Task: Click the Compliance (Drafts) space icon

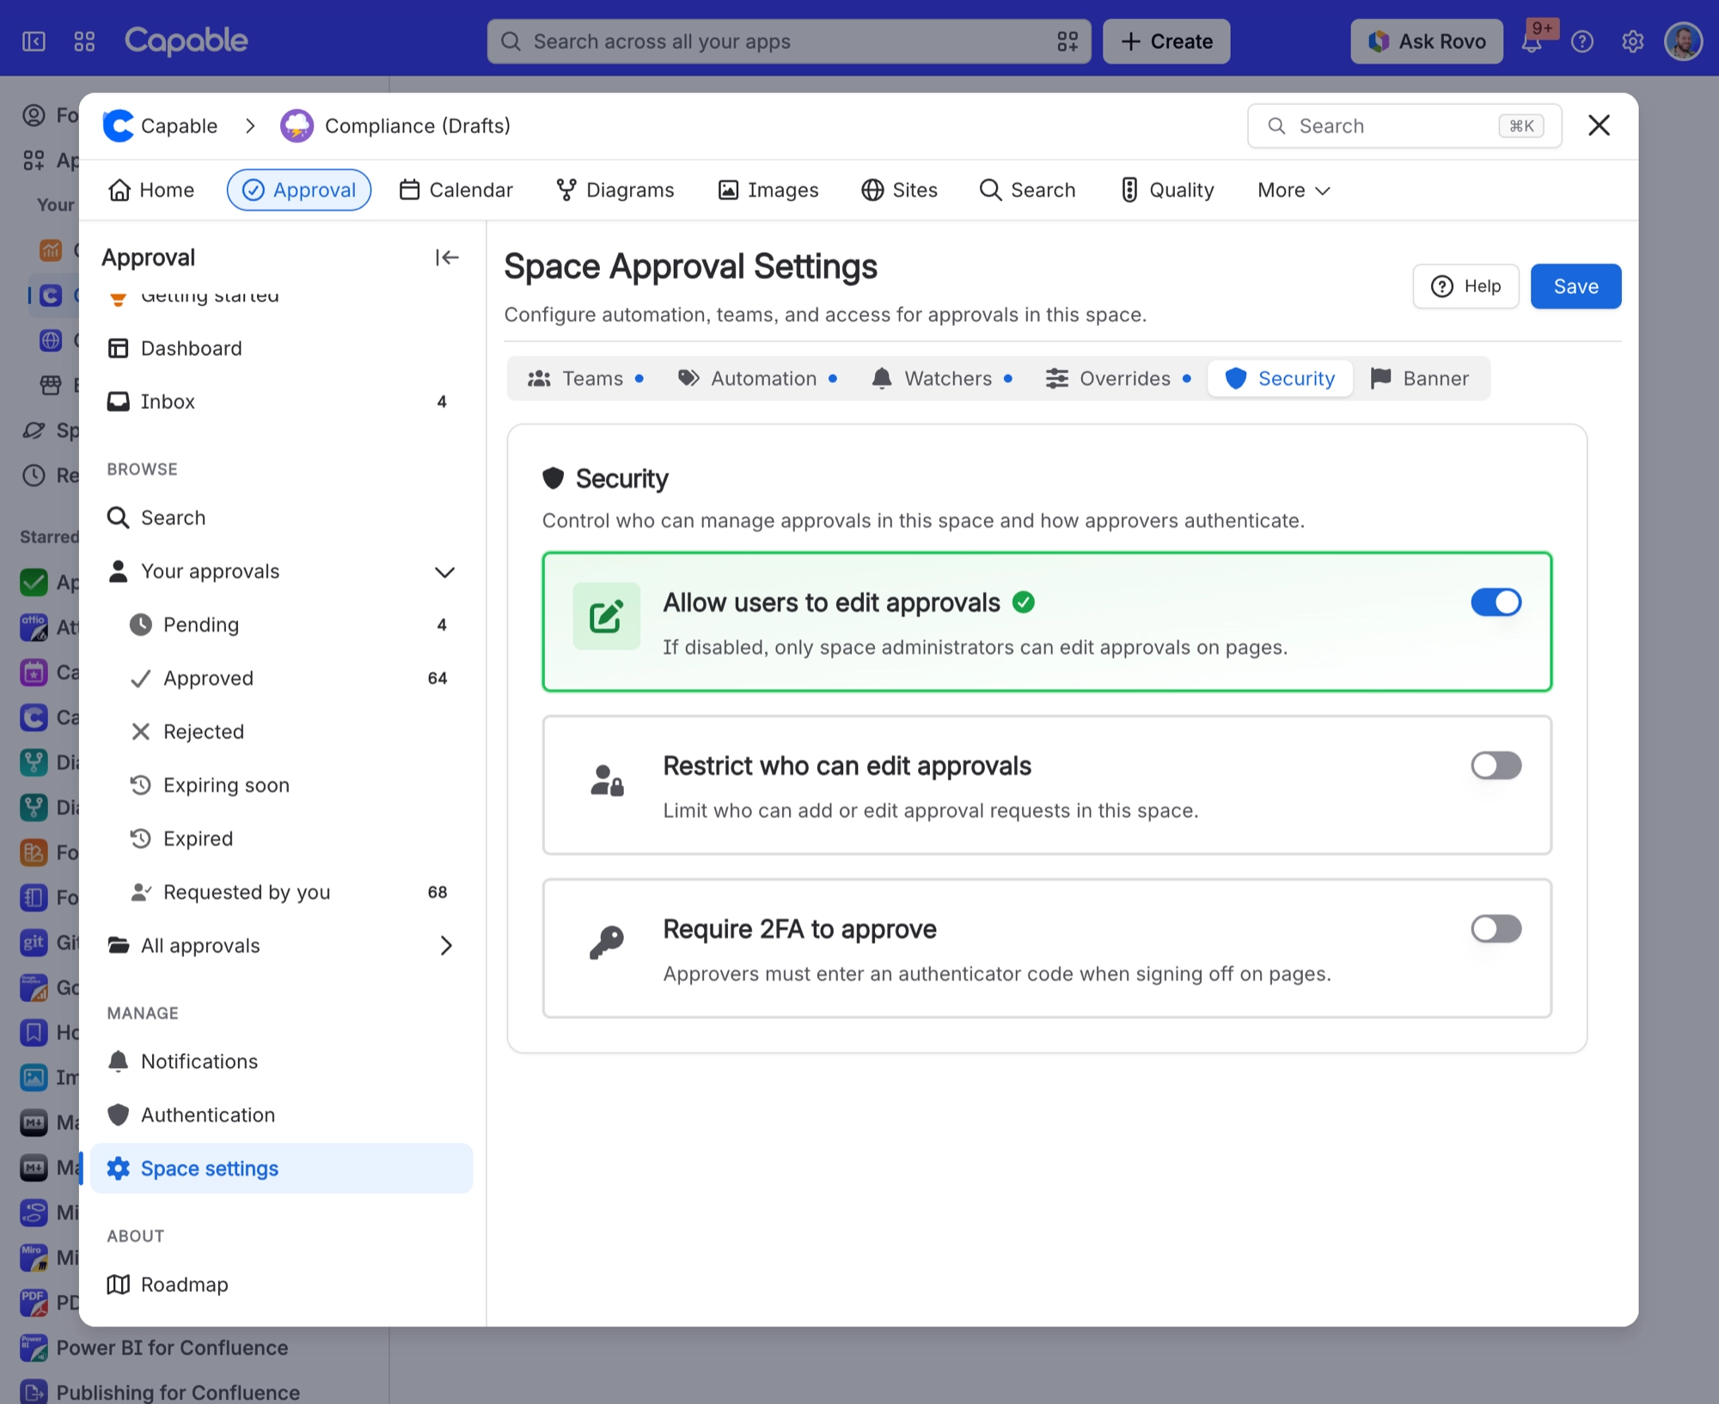Action: tap(297, 125)
